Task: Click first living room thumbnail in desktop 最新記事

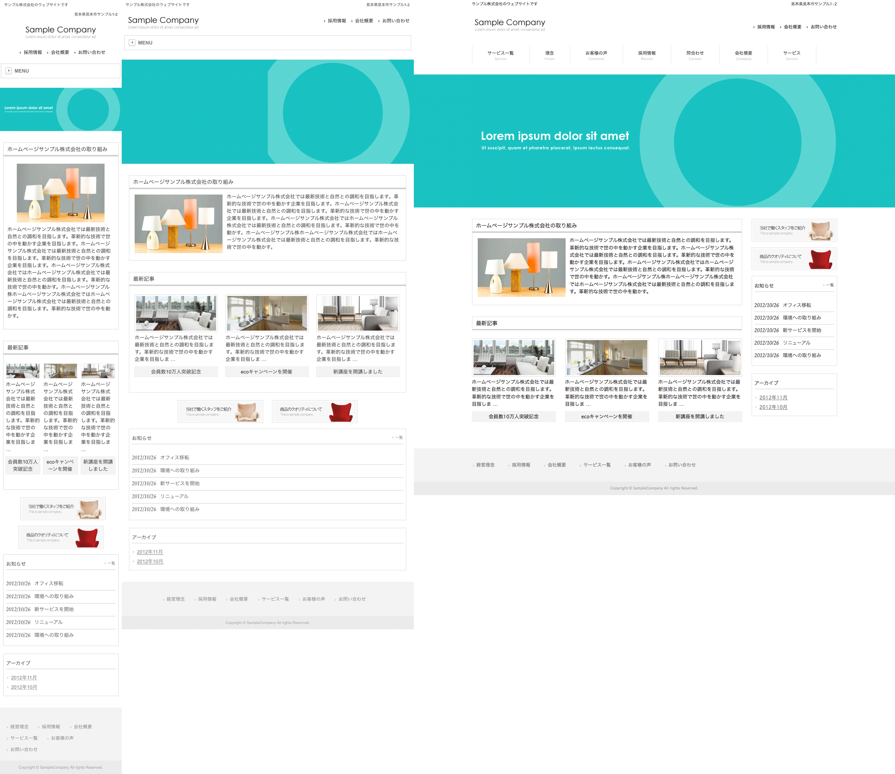Action: [513, 357]
